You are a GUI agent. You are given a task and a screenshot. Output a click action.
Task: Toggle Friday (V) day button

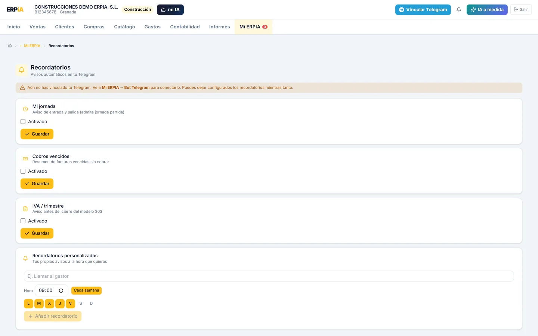pos(70,304)
